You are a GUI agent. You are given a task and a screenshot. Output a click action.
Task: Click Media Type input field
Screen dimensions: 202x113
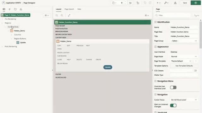[x=184, y=75]
